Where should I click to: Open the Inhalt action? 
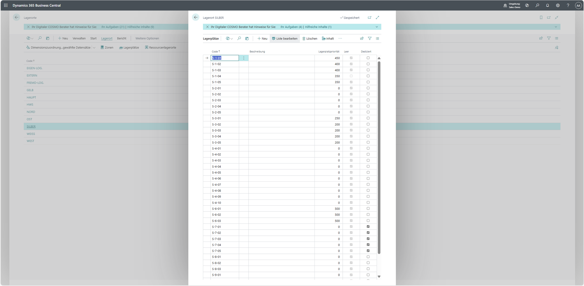click(328, 39)
